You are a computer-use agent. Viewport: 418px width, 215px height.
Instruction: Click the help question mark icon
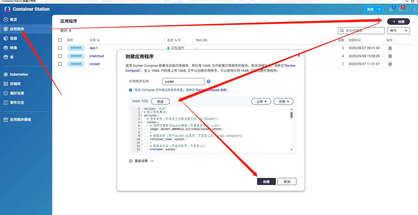point(208,81)
